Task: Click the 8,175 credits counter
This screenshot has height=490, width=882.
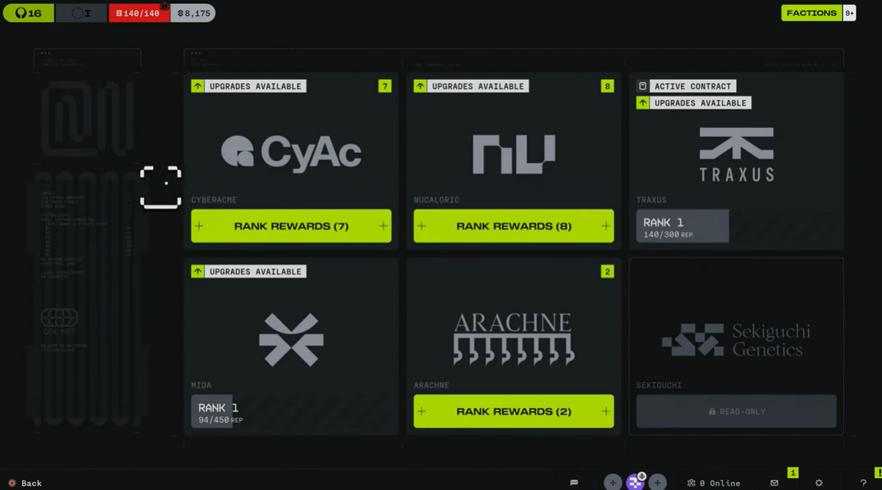Action: click(193, 13)
